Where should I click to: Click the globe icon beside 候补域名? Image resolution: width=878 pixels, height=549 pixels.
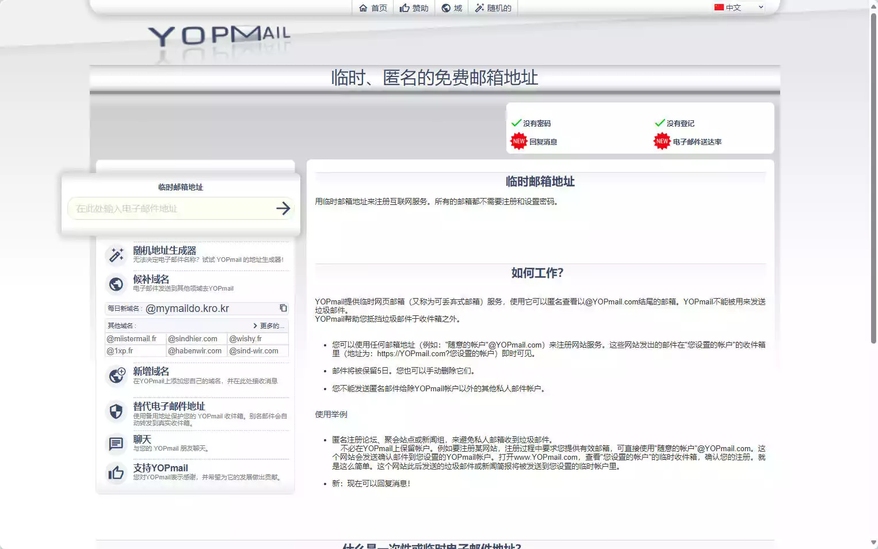click(x=116, y=284)
